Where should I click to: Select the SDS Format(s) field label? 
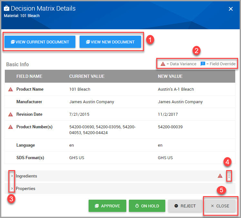click(30, 158)
